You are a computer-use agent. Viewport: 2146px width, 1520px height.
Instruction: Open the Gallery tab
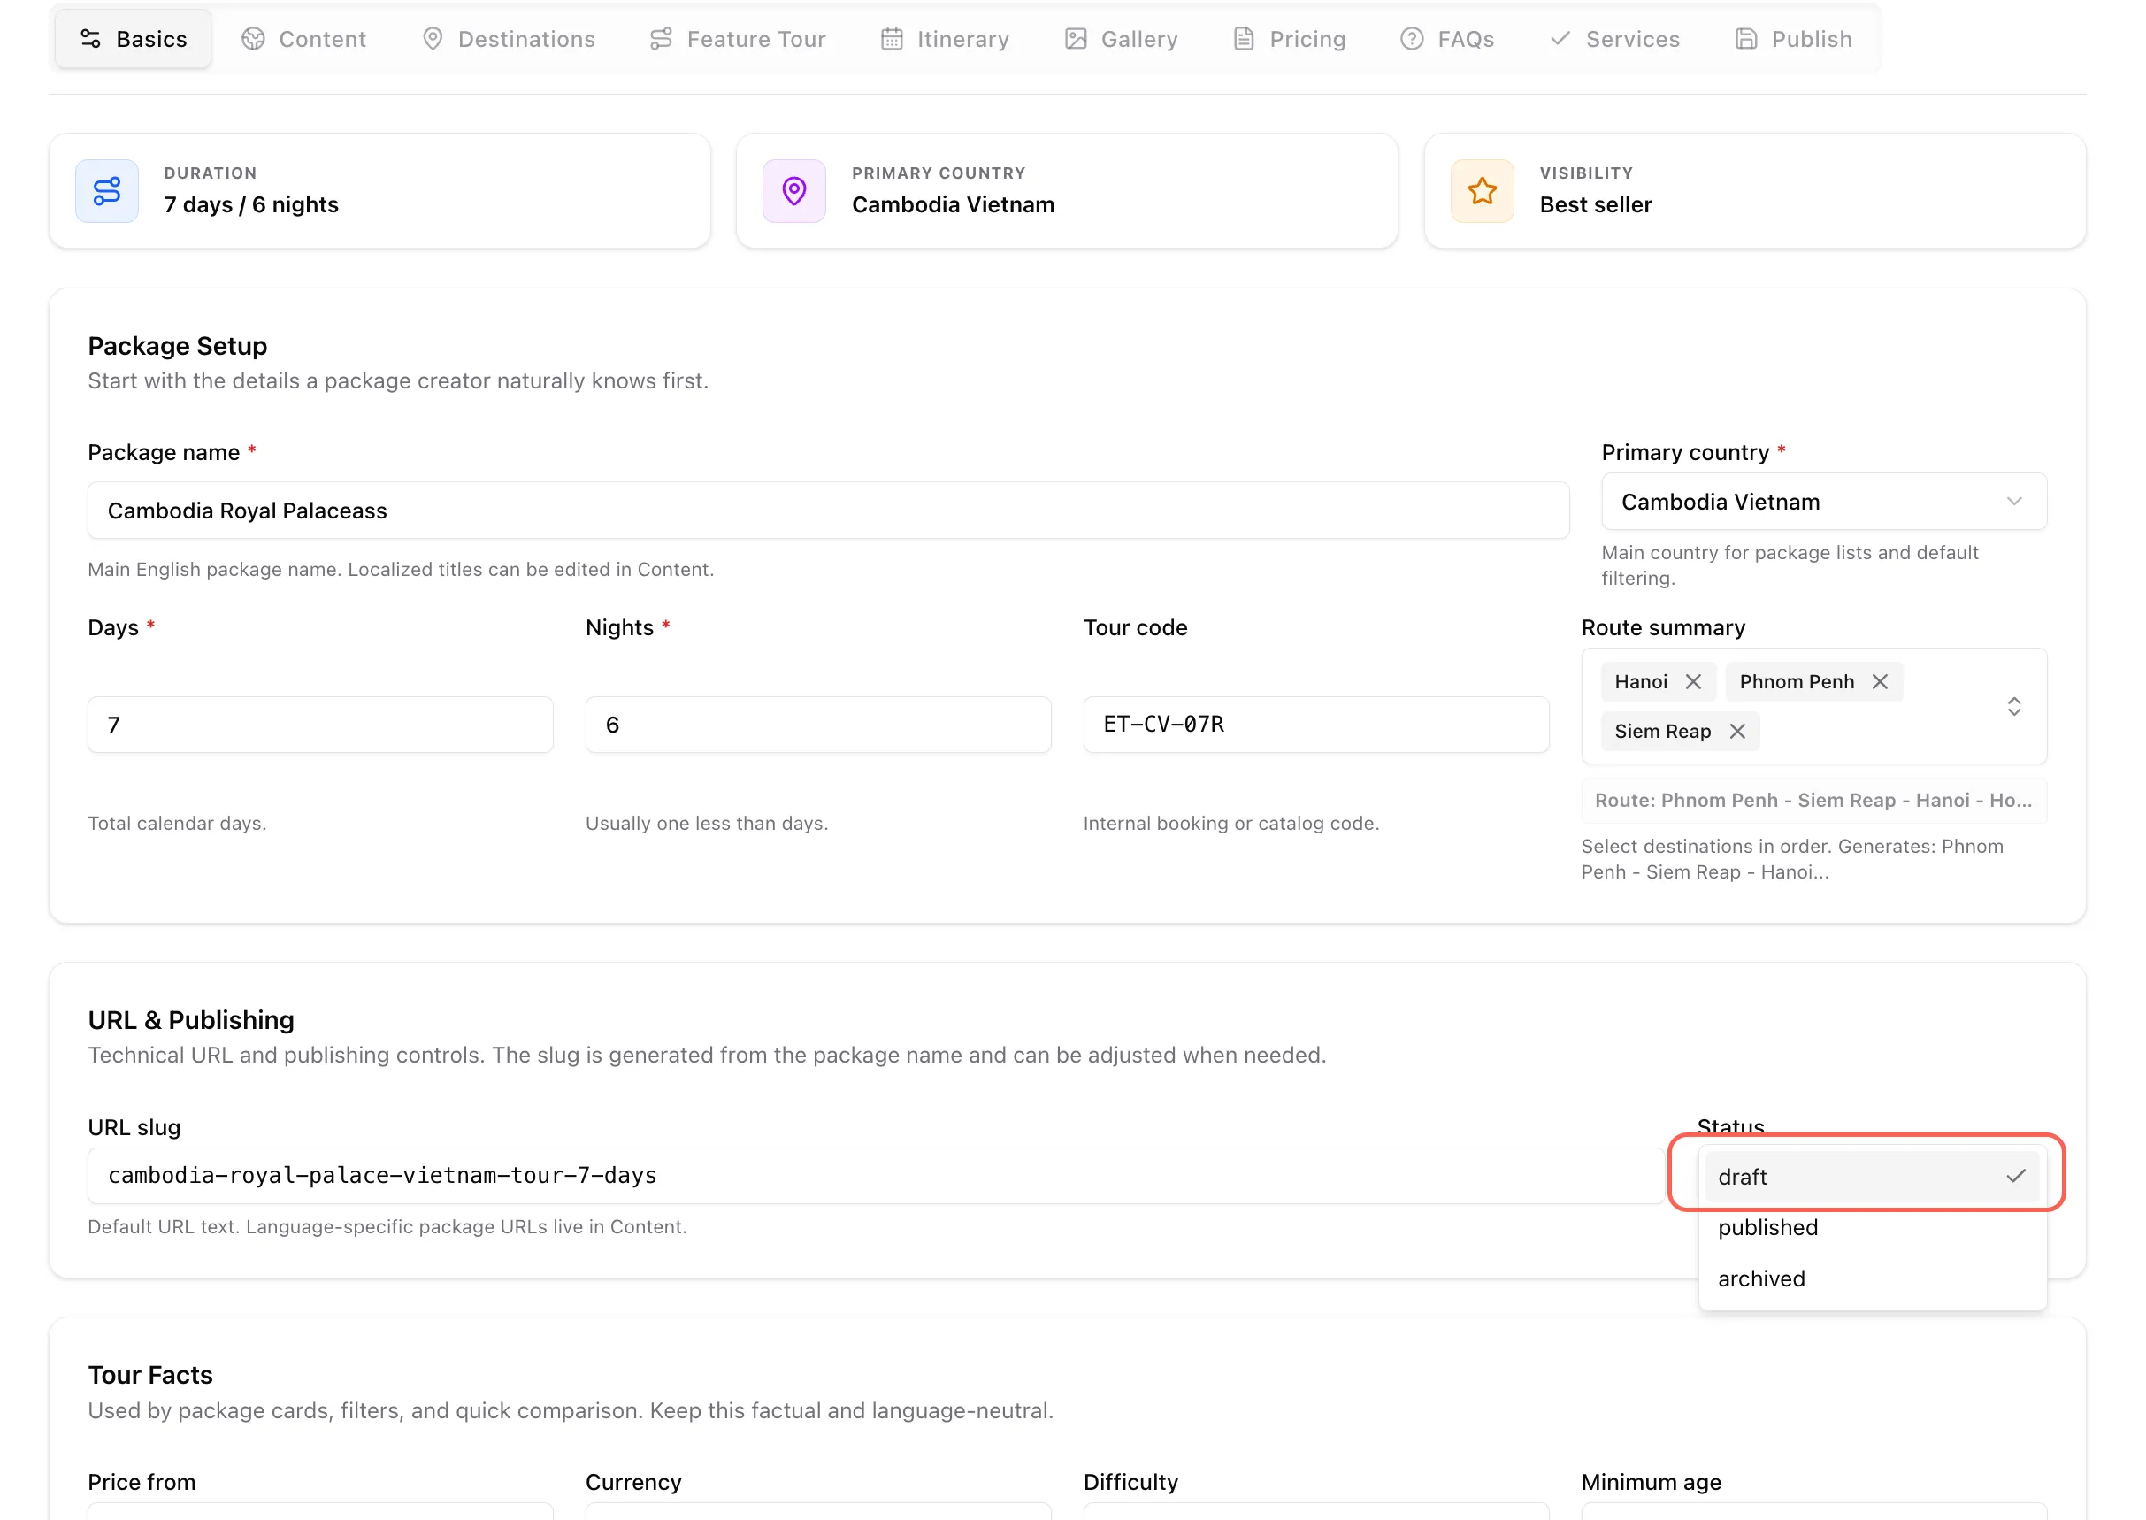point(1121,39)
